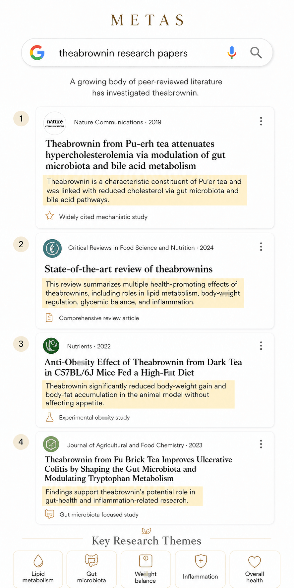The image size is (294, 588).
Task: Select the Inflammation theme card
Action: (x=200, y=569)
